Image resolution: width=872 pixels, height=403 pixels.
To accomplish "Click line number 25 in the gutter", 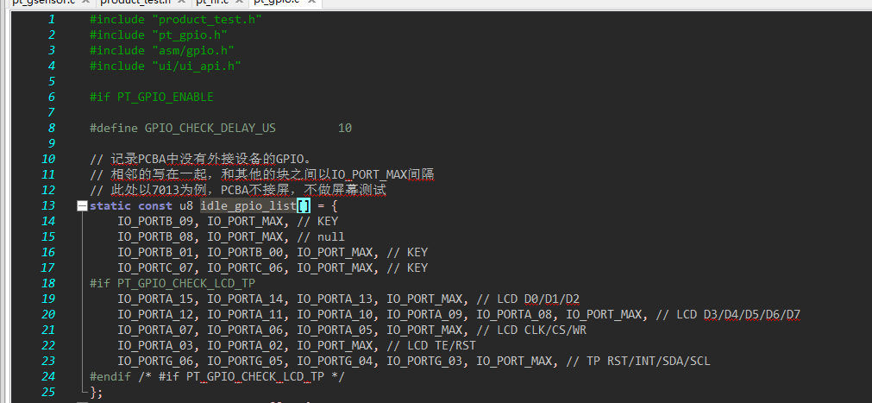I will coord(49,393).
